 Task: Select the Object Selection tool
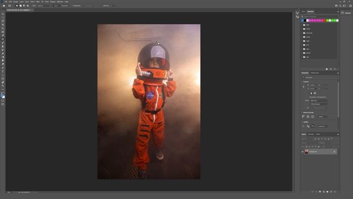3,24
